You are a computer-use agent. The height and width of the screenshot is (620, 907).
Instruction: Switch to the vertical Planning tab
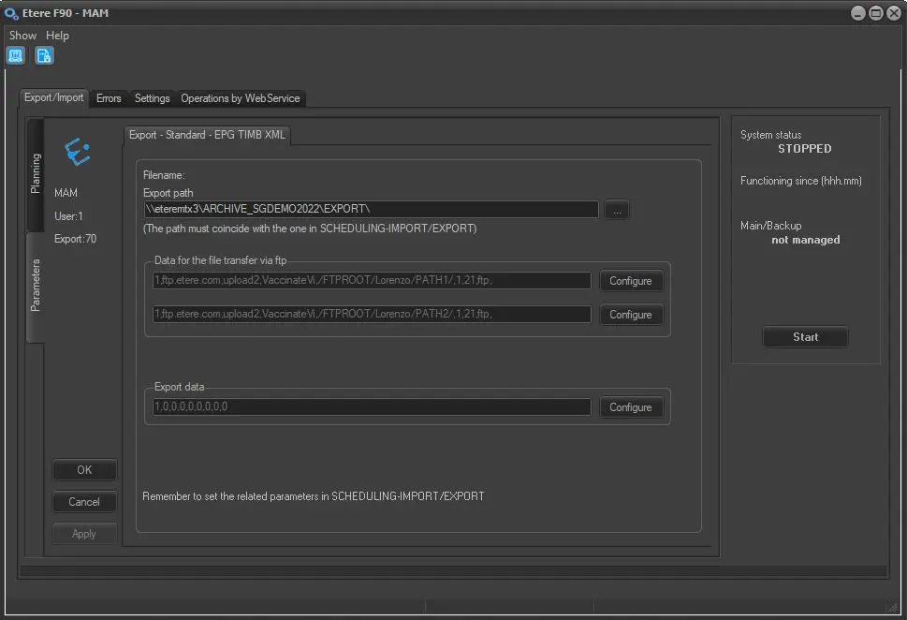click(x=36, y=173)
